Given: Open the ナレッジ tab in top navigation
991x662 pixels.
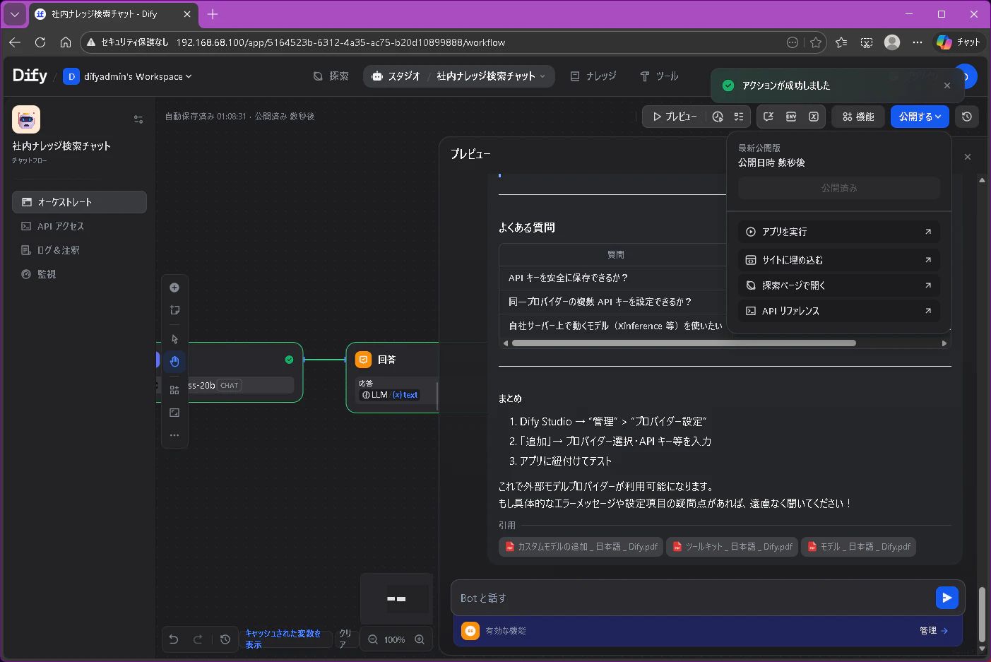Looking at the screenshot, I should tap(593, 76).
